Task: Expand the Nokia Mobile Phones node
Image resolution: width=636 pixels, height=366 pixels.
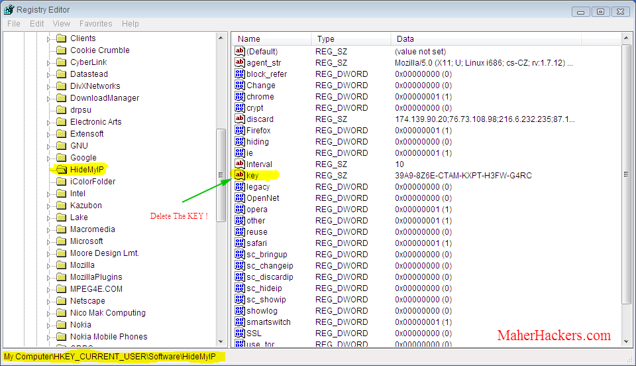Action: [48, 337]
